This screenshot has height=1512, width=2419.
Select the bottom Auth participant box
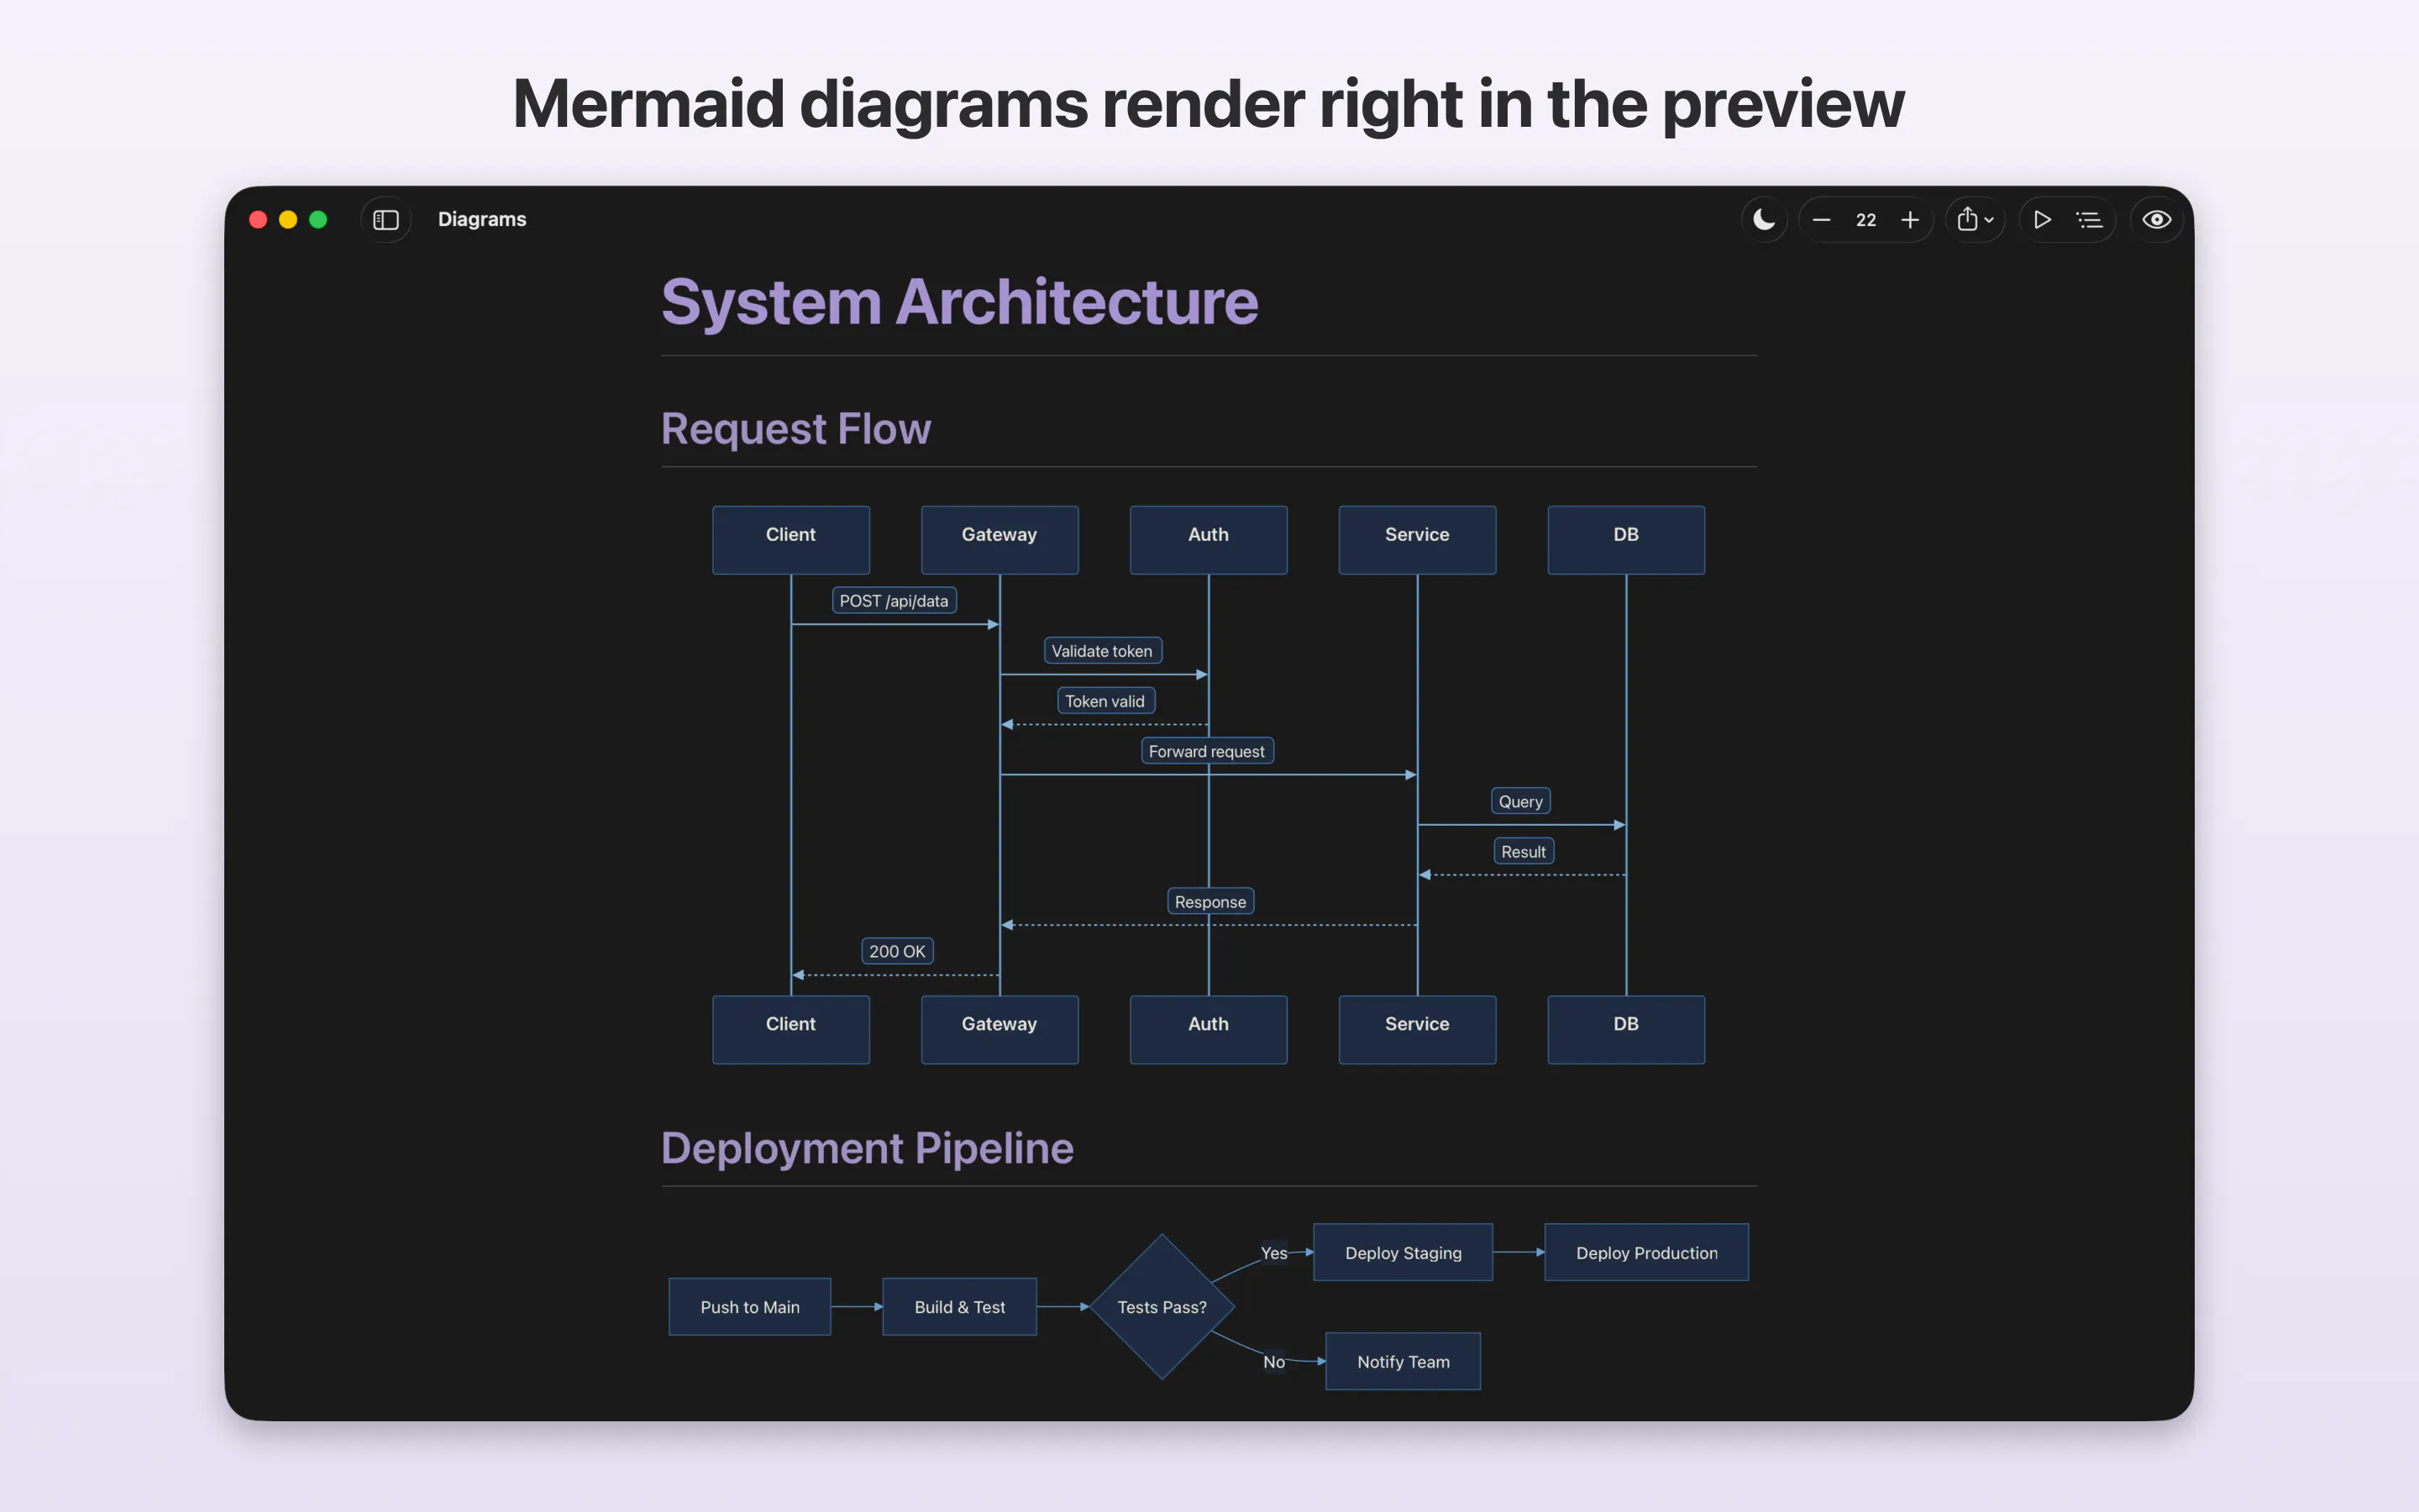click(x=1209, y=1029)
